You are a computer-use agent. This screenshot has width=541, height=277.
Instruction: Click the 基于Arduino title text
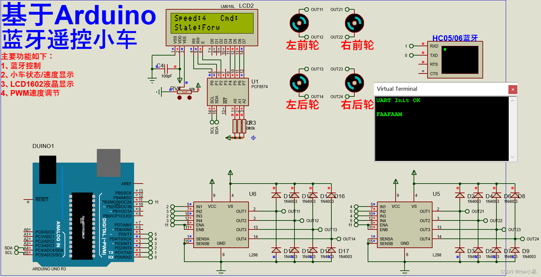pos(79,15)
